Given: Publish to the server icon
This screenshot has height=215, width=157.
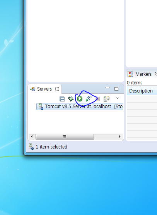Looking at the screenshot, I should coord(106,99).
